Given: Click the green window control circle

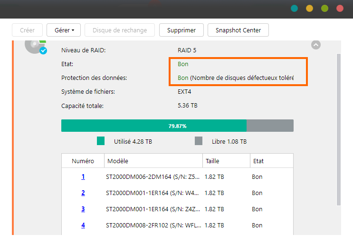Looking at the screenshot, I should 324,9.
